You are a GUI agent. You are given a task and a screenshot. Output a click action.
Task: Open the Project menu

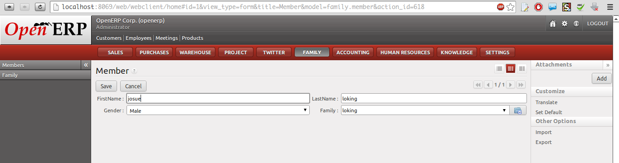pyautogui.click(x=236, y=53)
